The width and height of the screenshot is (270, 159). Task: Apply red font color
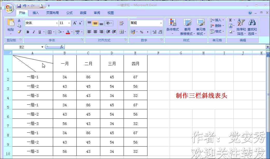click(68, 32)
